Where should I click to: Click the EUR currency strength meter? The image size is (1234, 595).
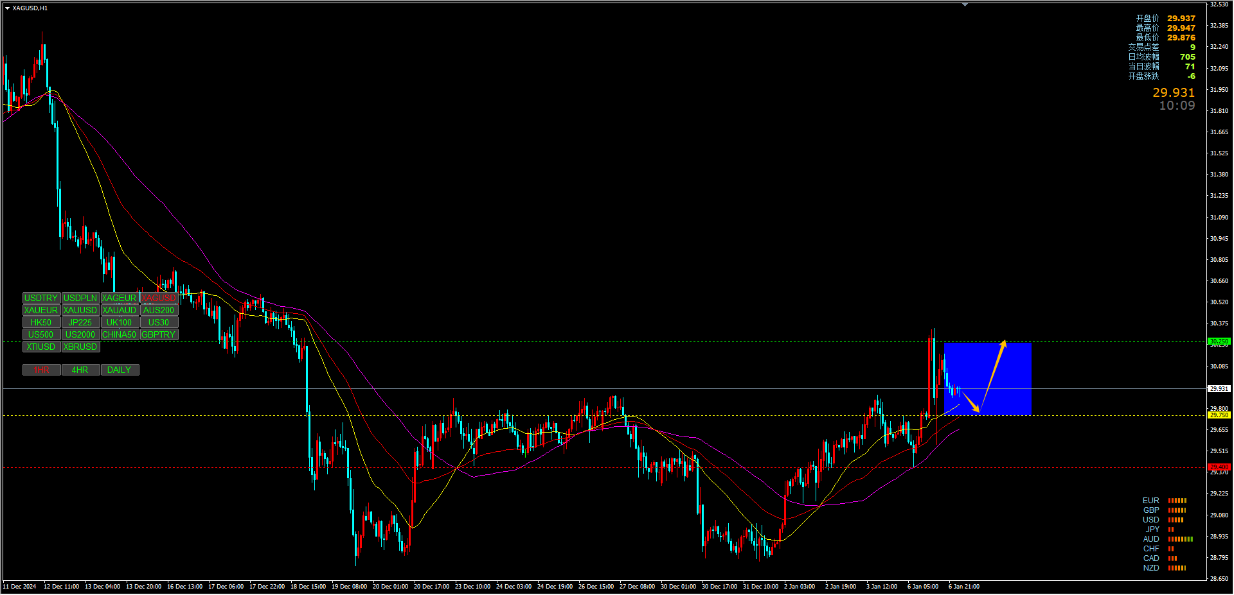pyautogui.click(x=1177, y=501)
